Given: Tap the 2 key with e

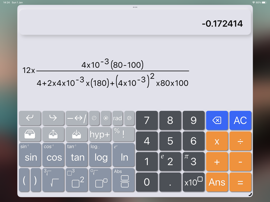Looking at the screenshot, I should click(x=170, y=162).
